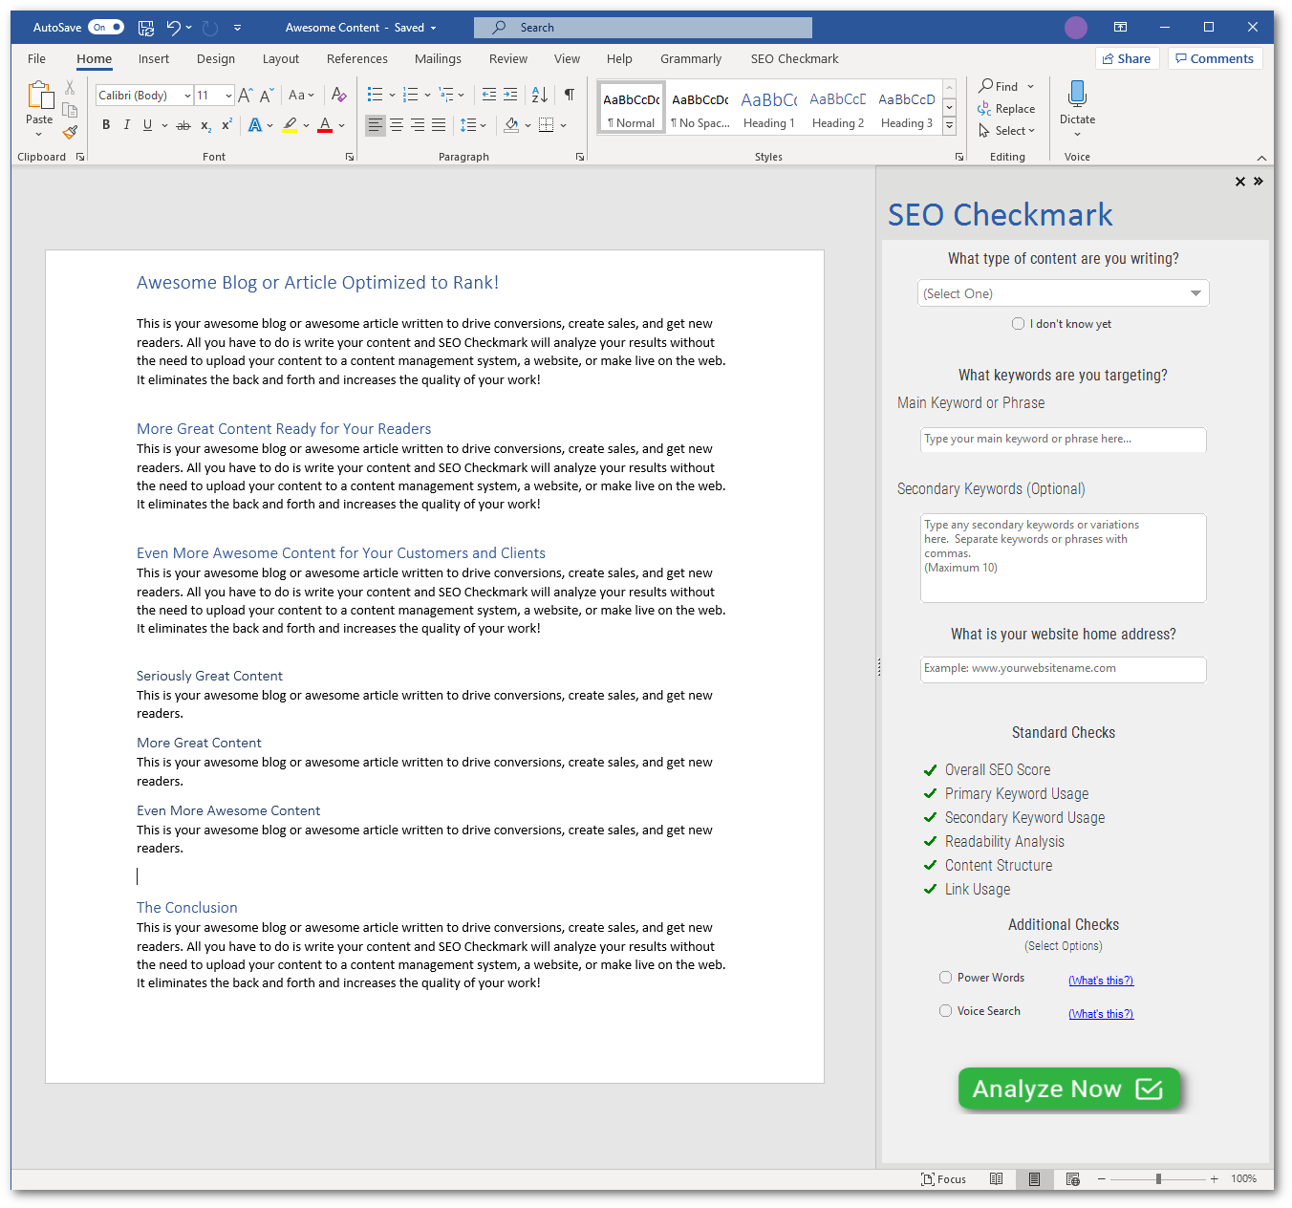Enable the Voice Search additional check
Screen dimensions: 1292x1208
[x=945, y=1011]
